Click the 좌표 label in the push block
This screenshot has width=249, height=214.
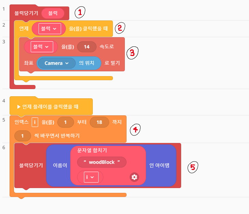(x=28, y=63)
